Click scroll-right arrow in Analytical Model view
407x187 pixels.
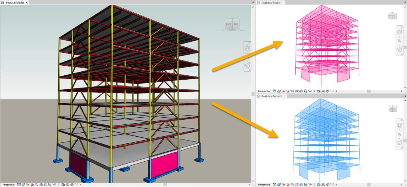point(402,91)
